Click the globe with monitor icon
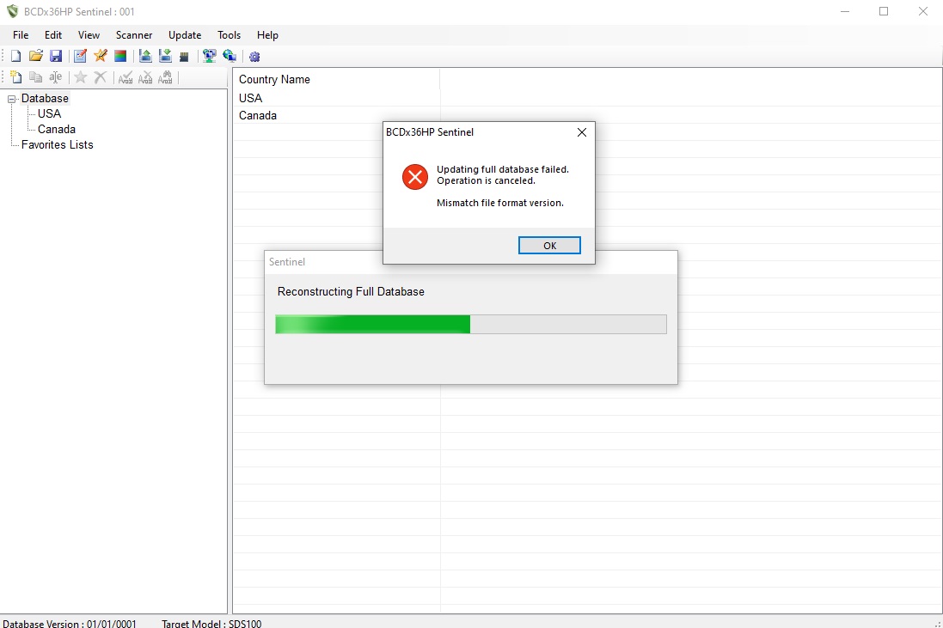The width and height of the screenshot is (943, 628). [x=230, y=57]
